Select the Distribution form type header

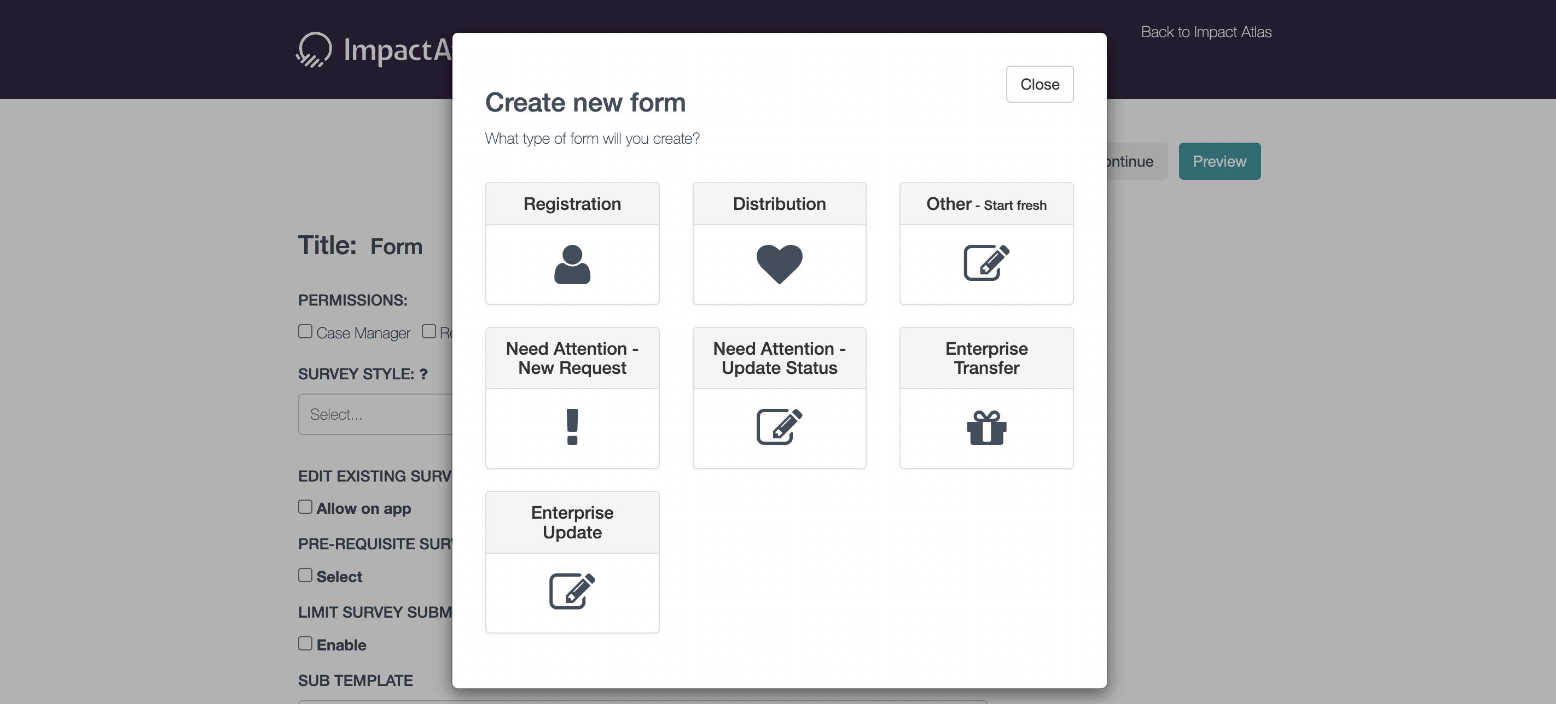pyautogui.click(x=779, y=204)
